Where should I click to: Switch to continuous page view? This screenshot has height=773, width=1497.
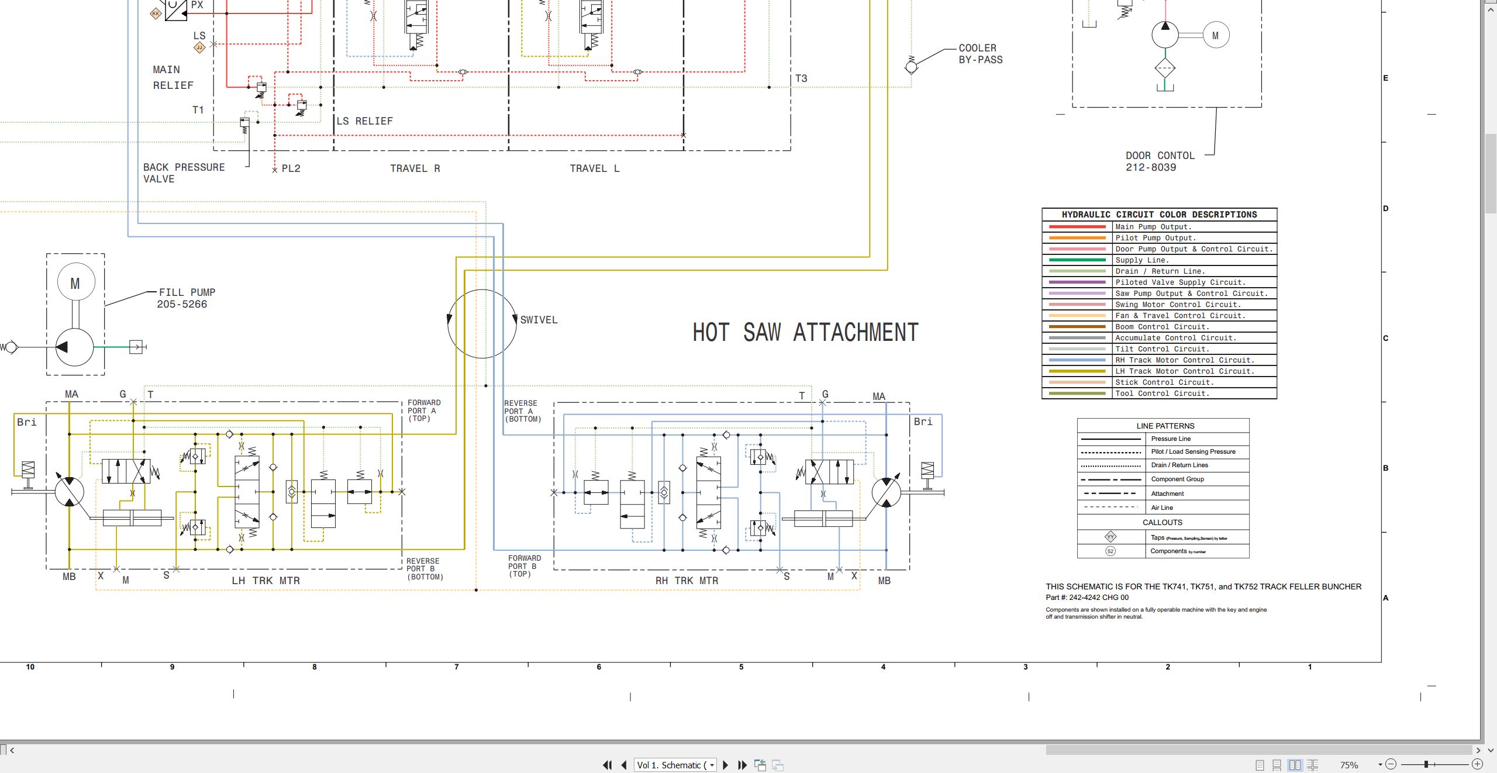pyautogui.click(x=1277, y=765)
